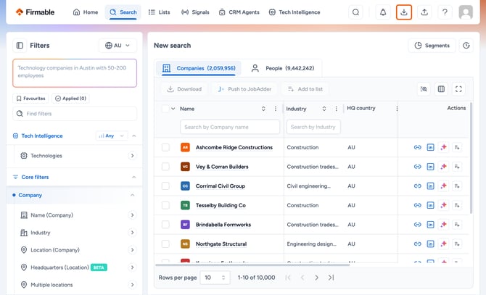Open the rows per page dropdown

pos(215,278)
